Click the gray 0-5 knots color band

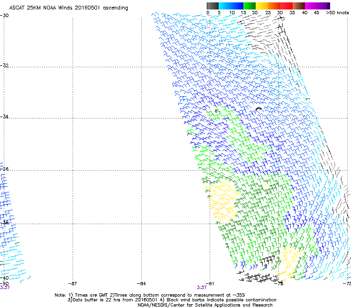[212, 6]
